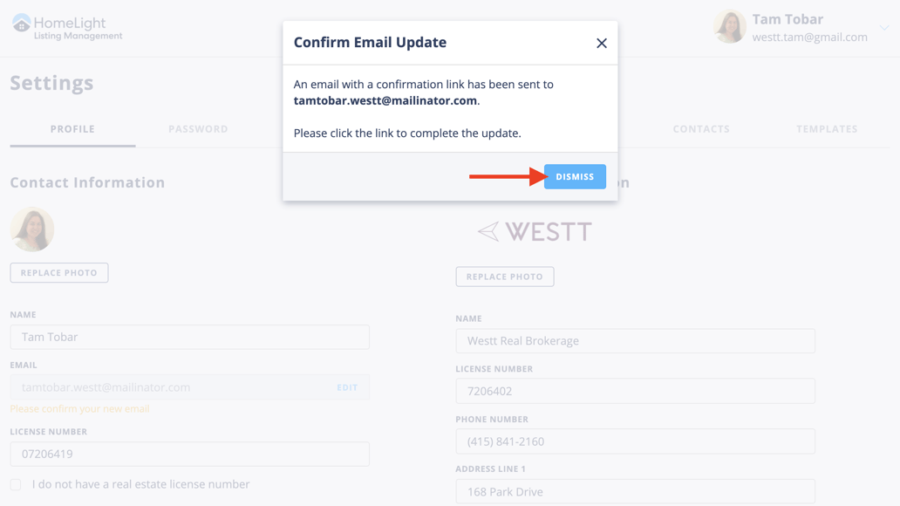Dismiss the email confirmation message

tap(574, 176)
